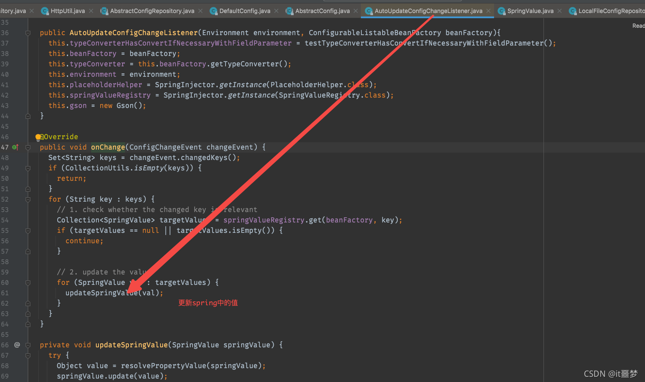
Task: Close the AbstractConfigRepository.java tab
Action: coord(200,11)
